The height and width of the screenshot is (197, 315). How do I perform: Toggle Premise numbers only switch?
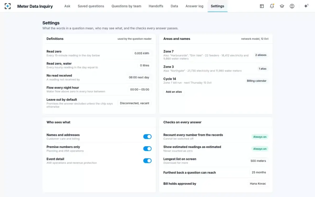147,149
